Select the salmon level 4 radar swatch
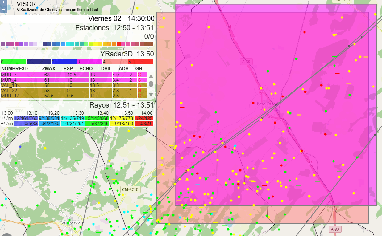 tap(115, 62)
